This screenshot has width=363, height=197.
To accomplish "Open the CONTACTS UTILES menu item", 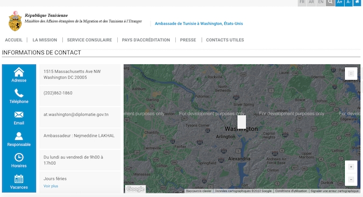I will [225, 40].
